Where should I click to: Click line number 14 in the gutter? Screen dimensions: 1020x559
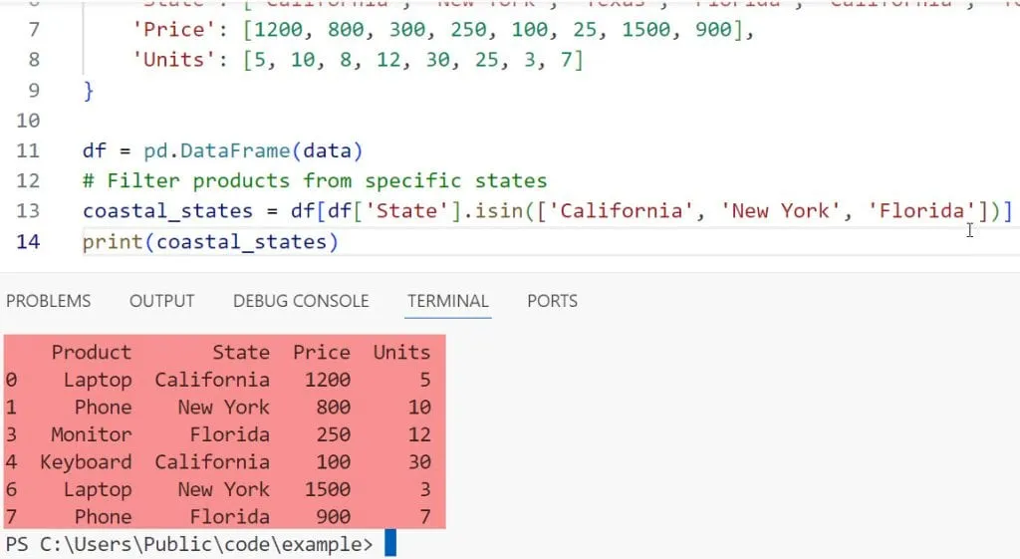28,241
